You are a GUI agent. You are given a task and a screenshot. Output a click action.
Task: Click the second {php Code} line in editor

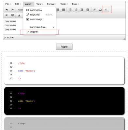click(10, 25)
